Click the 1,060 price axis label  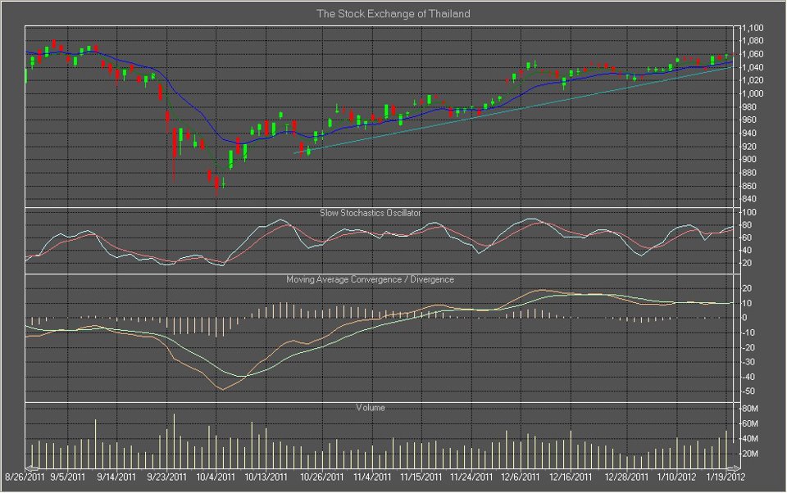753,54
